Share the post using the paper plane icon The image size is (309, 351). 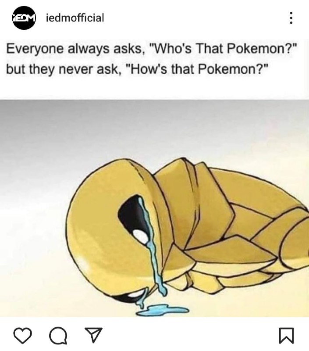click(93, 335)
